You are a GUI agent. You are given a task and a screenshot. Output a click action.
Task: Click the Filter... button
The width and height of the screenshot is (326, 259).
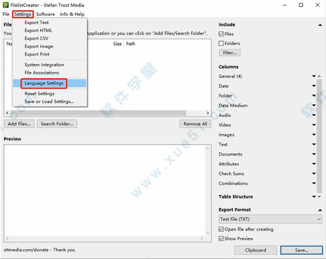click(x=230, y=53)
